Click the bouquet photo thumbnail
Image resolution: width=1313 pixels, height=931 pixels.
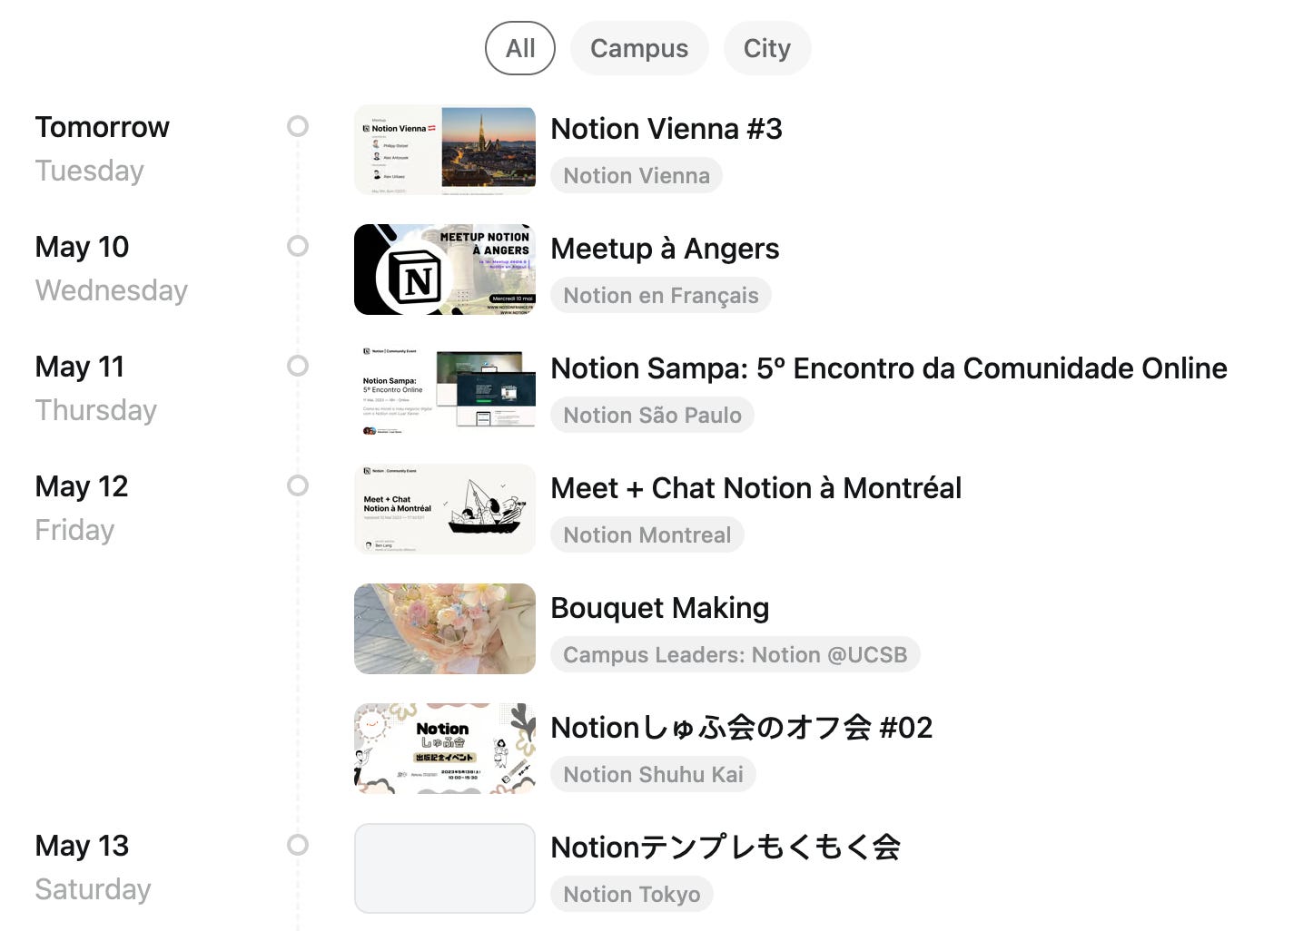(444, 629)
